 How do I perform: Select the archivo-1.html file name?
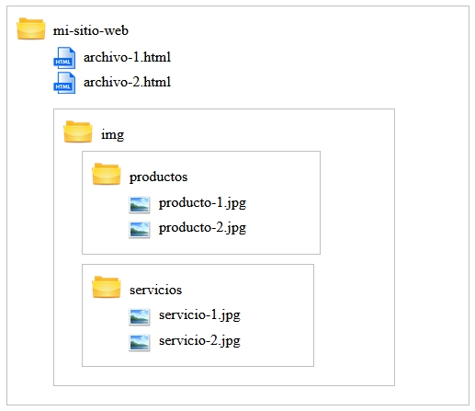point(127,57)
